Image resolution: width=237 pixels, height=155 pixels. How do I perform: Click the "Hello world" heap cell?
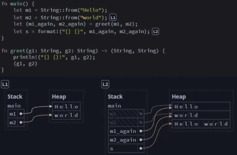click(201, 124)
